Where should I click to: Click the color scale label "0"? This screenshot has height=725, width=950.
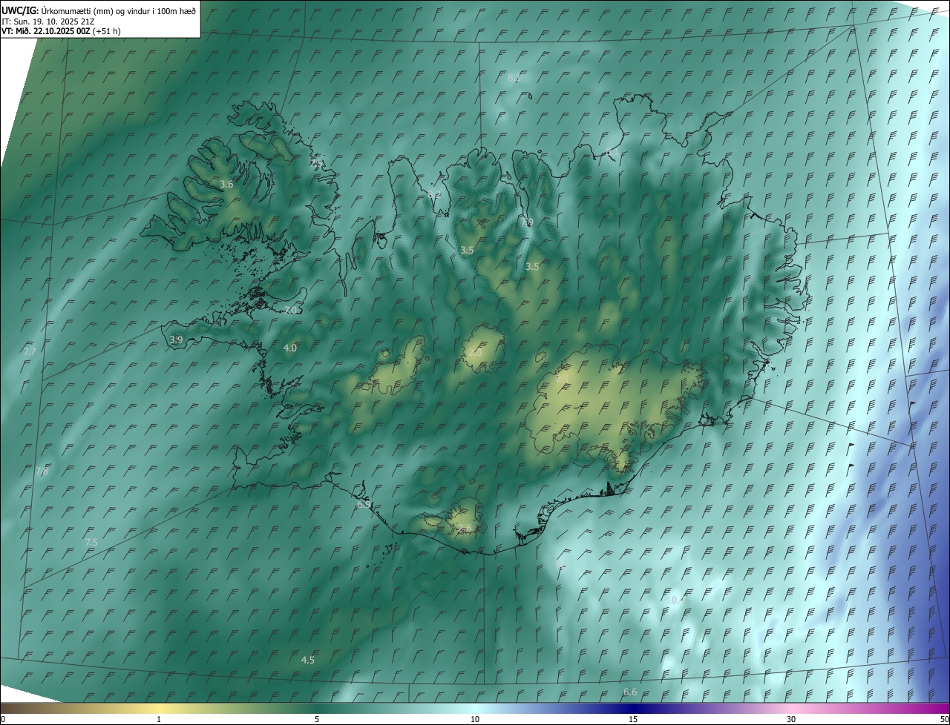3,719
